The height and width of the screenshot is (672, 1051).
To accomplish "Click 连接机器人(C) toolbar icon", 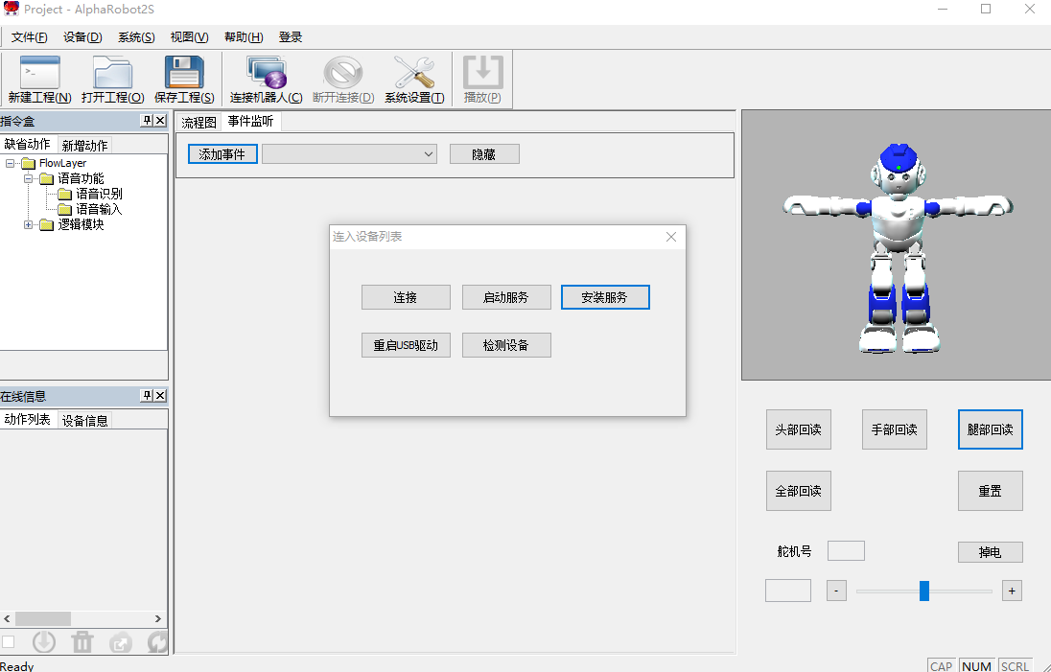I will coord(266,79).
